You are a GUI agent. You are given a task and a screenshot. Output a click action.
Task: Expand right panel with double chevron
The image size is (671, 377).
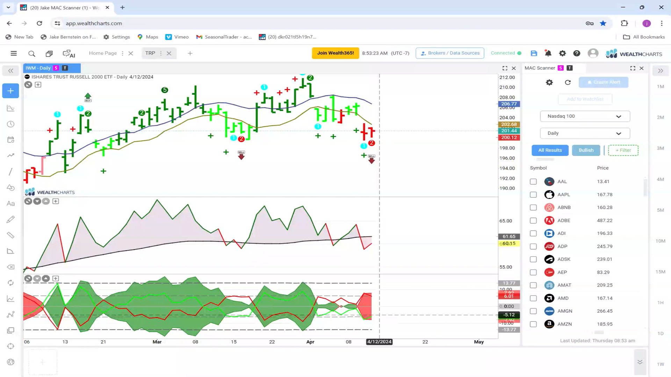pyautogui.click(x=661, y=71)
